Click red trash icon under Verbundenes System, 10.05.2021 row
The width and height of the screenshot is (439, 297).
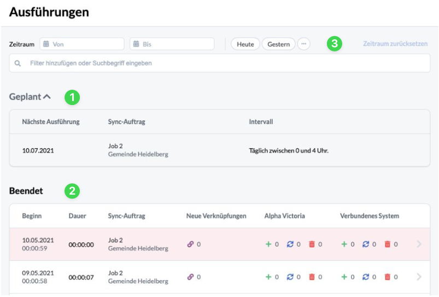(x=388, y=244)
